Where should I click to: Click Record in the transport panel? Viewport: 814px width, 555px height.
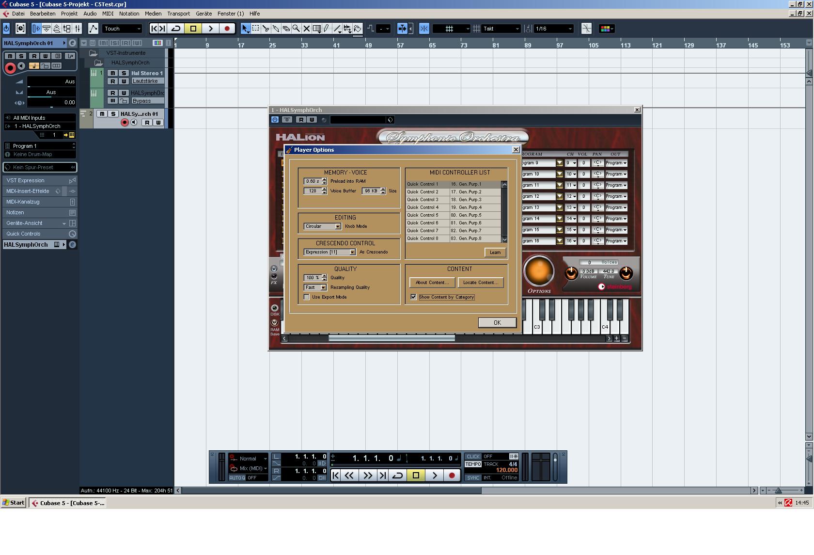click(452, 476)
